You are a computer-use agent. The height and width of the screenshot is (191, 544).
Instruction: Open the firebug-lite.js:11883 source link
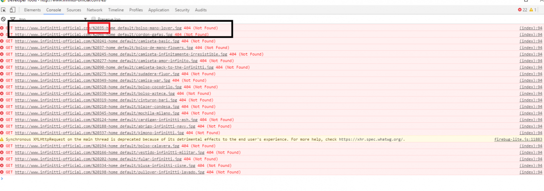coord(518,140)
